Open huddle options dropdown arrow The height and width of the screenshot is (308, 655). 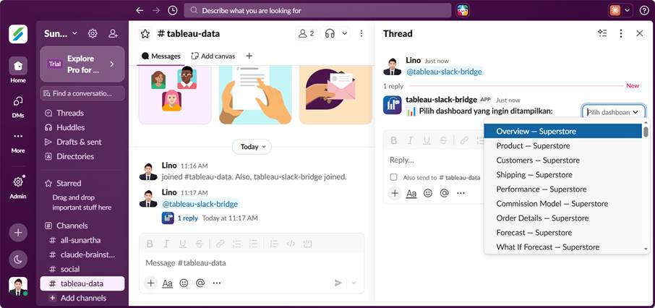click(x=344, y=33)
